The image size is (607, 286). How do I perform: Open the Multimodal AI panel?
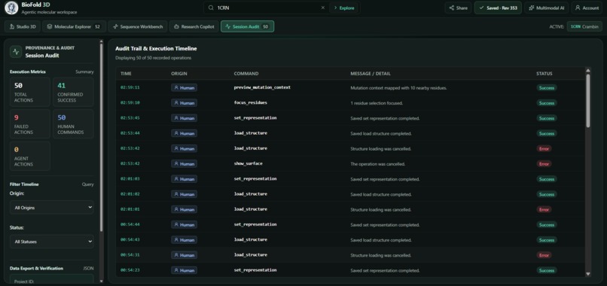tap(546, 8)
